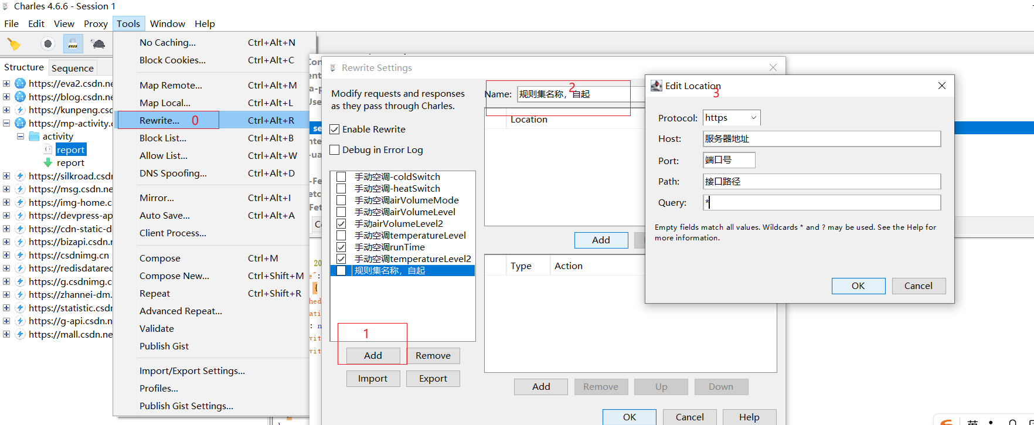Expand the blog.csdn tree node
1034x425 pixels.
[x=6, y=97]
